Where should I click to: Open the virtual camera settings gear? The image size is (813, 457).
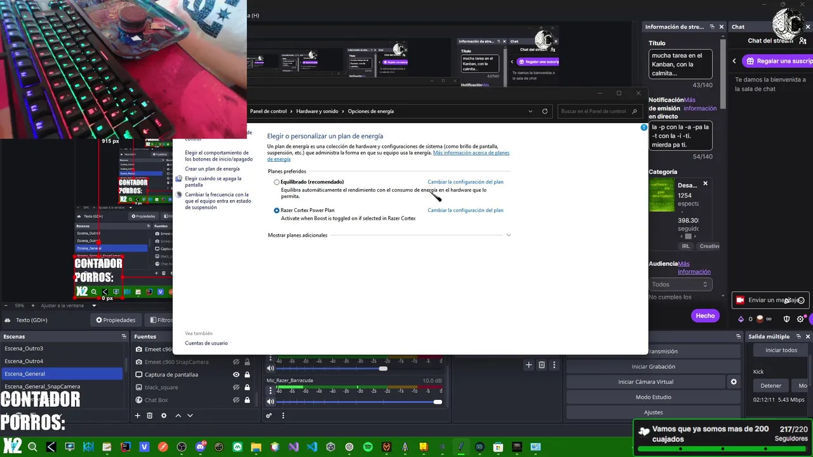(734, 381)
